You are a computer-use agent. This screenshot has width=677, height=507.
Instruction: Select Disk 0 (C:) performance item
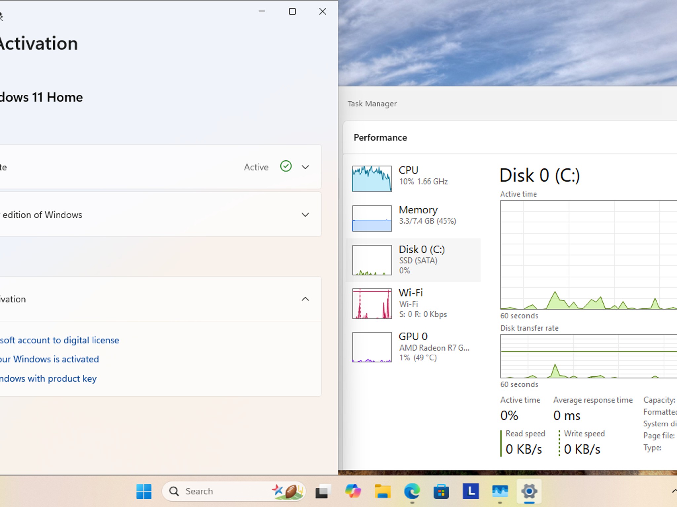click(x=413, y=260)
